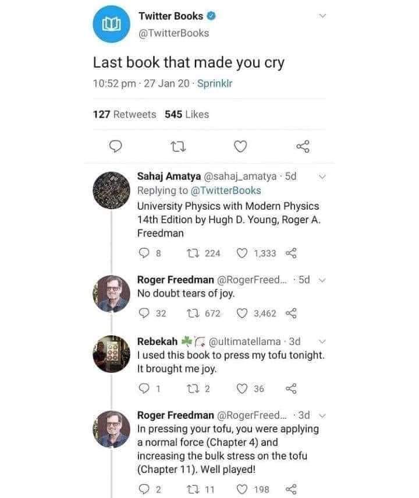Viewport: 419px width, 498px height.
Task: View the 545 Likes list
Action: (187, 114)
